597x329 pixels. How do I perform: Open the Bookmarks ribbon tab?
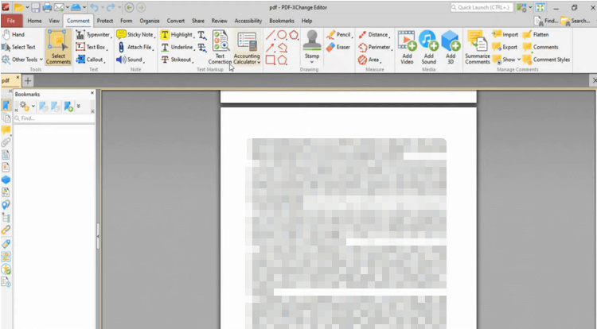coord(281,21)
